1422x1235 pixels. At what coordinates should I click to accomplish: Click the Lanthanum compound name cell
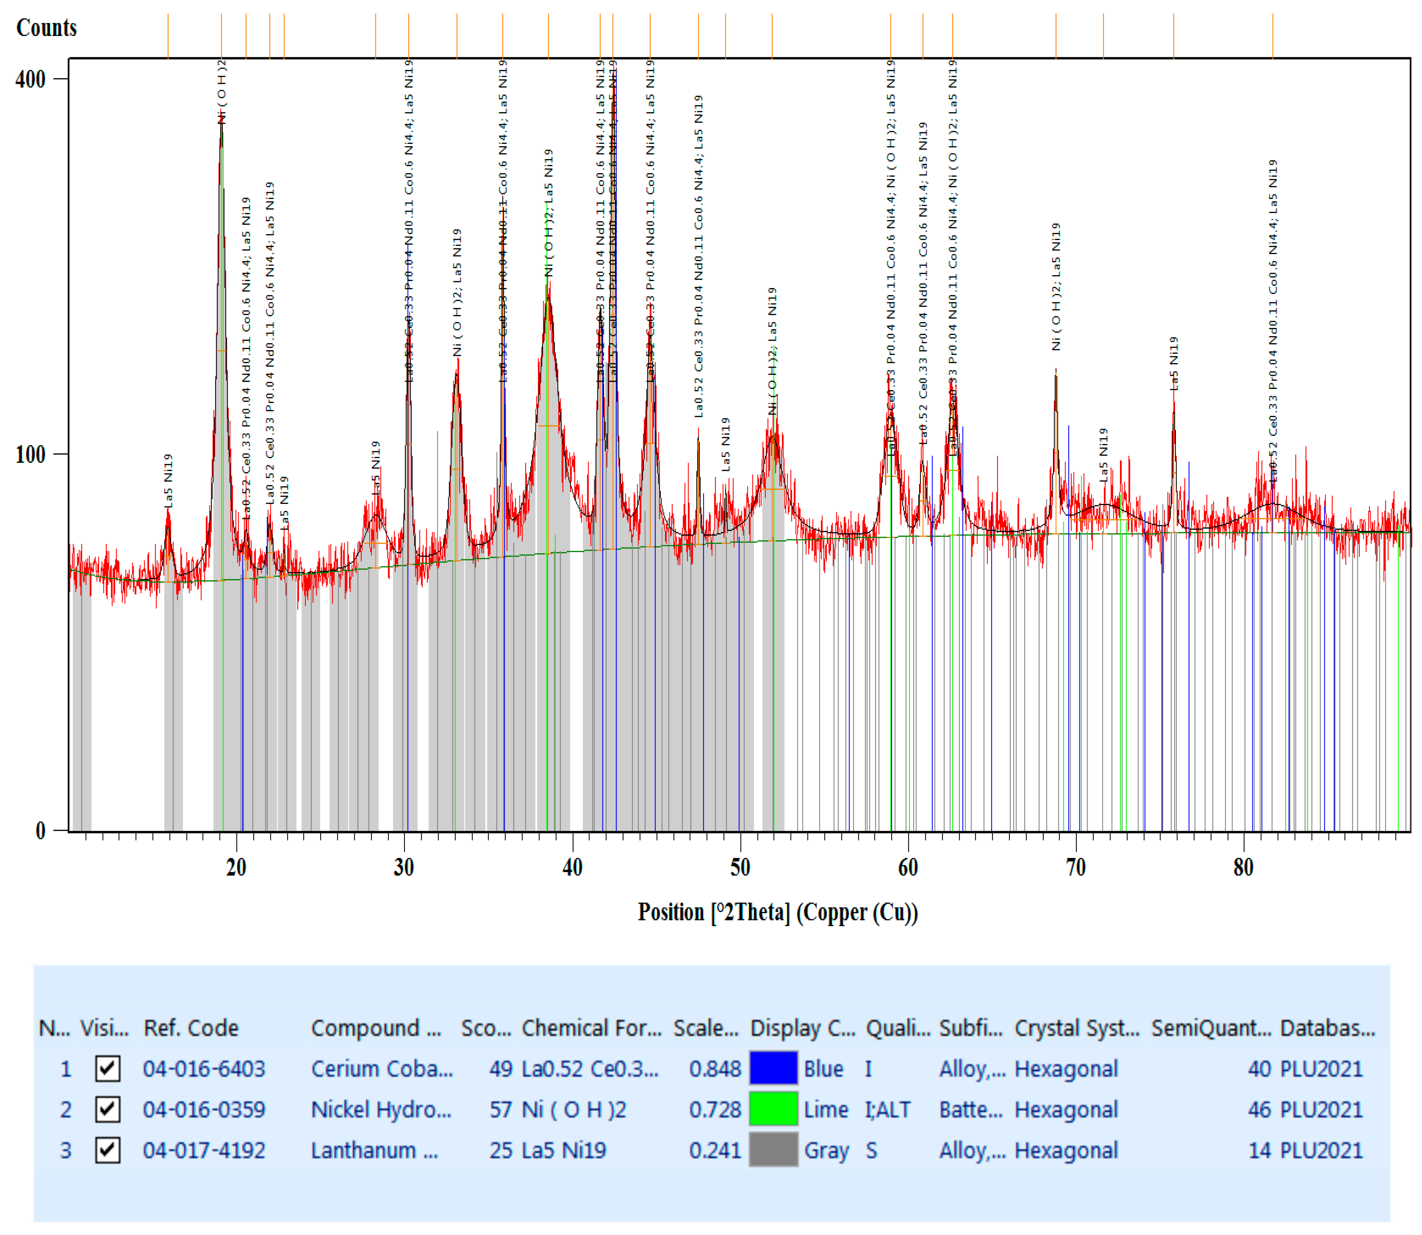point(374,1150)
